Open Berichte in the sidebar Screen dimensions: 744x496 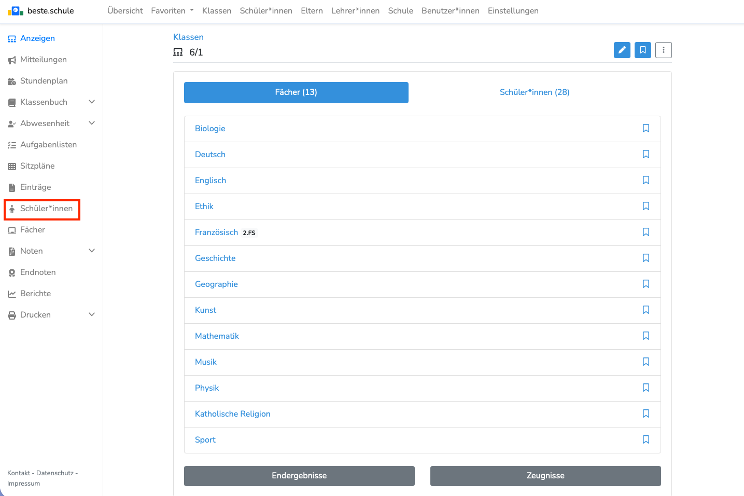tap(35, 294)
